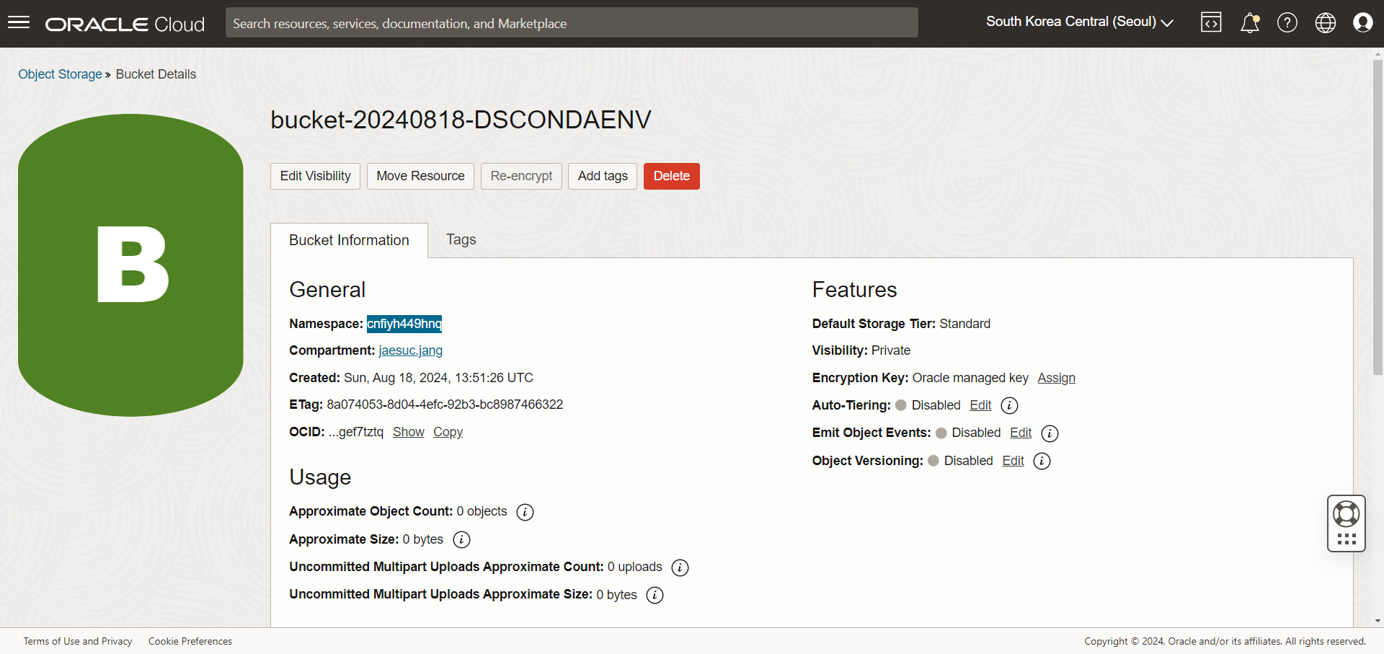Image resolution: width=1384 pixels, height=654 pixels.
Task: Click the Auto-Tiering info icon
Action: [x=1009, y=406]
